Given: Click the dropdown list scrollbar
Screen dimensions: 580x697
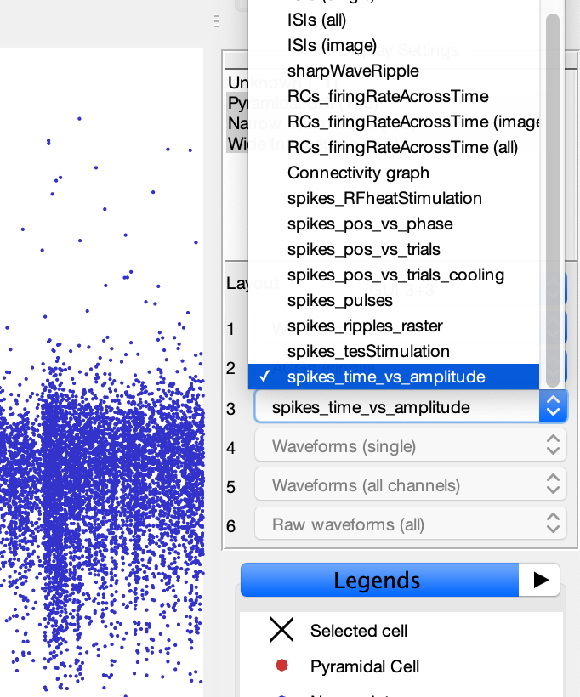Looking at the screenshot, I should (552, 200).
